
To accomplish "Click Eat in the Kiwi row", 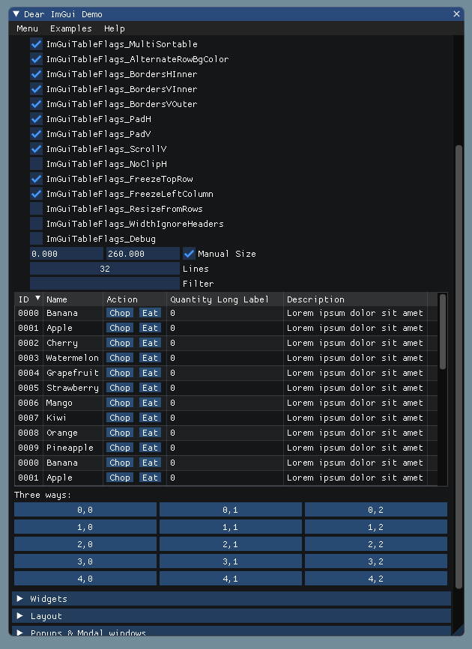I will [150, 417].
